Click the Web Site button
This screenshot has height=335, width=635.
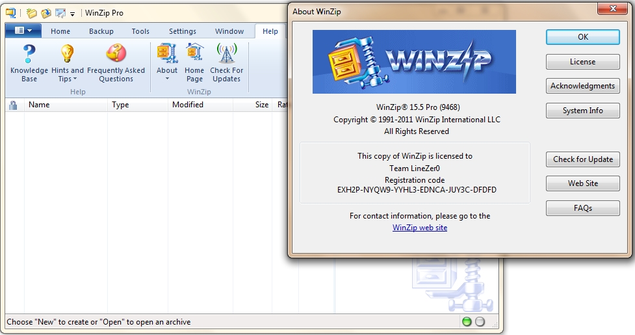(583, 183)
